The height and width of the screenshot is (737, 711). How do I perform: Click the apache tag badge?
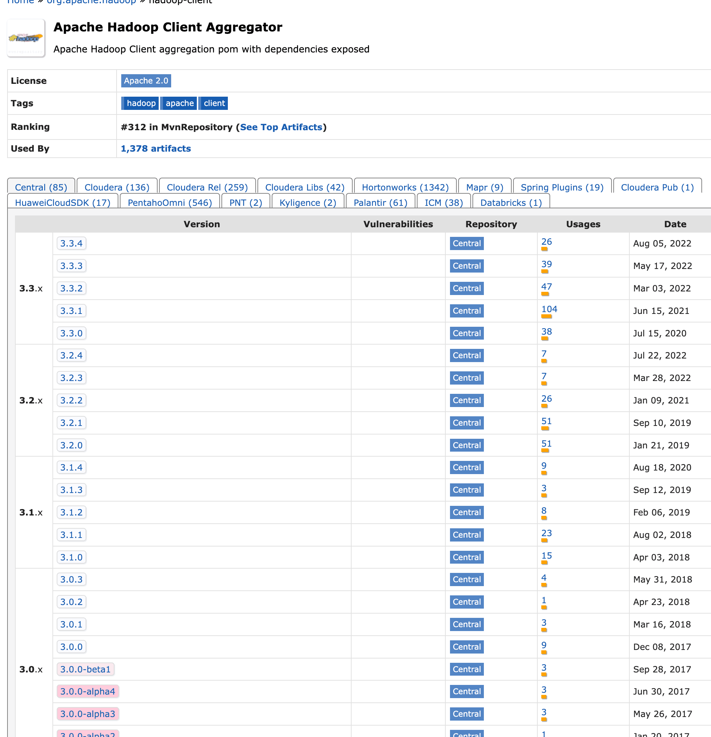coord(180,103)
